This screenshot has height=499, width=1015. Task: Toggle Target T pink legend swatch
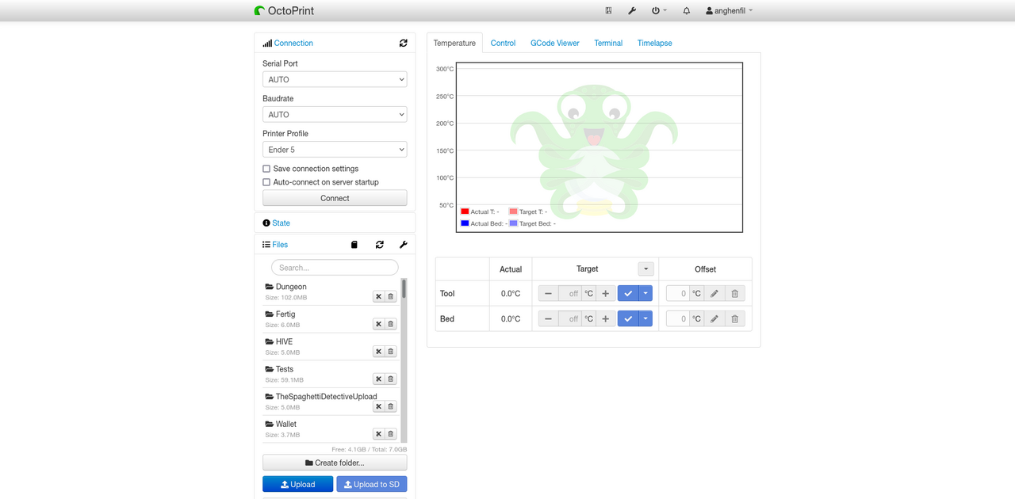513,211
